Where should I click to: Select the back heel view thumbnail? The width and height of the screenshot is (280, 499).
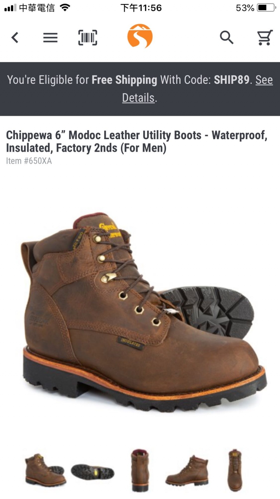(140, 470)
